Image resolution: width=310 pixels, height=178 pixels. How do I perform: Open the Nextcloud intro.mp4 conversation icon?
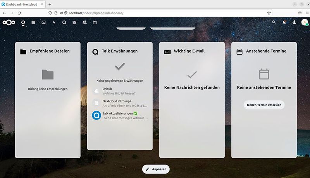(96, 103)
